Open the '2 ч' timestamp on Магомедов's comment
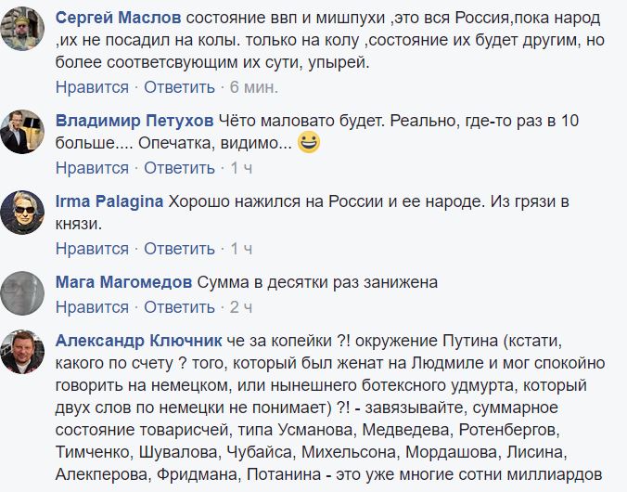Screen dimensions: 627x492 click(x=241, y=306)
